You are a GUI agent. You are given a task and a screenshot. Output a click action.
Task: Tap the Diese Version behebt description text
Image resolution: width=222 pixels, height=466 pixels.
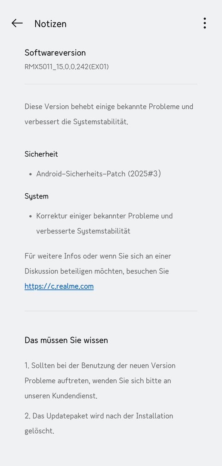109,114
